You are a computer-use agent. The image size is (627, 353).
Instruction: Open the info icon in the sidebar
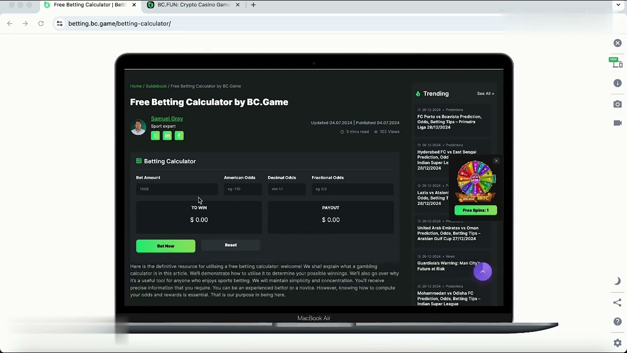click(x=618, y=83)
